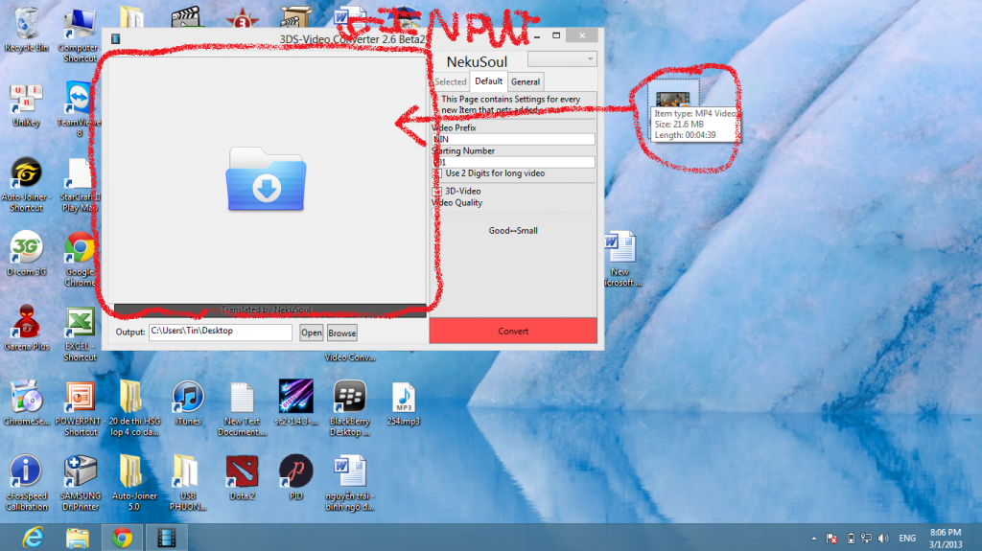Enable the 3D-Video checkbox
Viewport: 982px width, 551px height.
tap(437, 191)
